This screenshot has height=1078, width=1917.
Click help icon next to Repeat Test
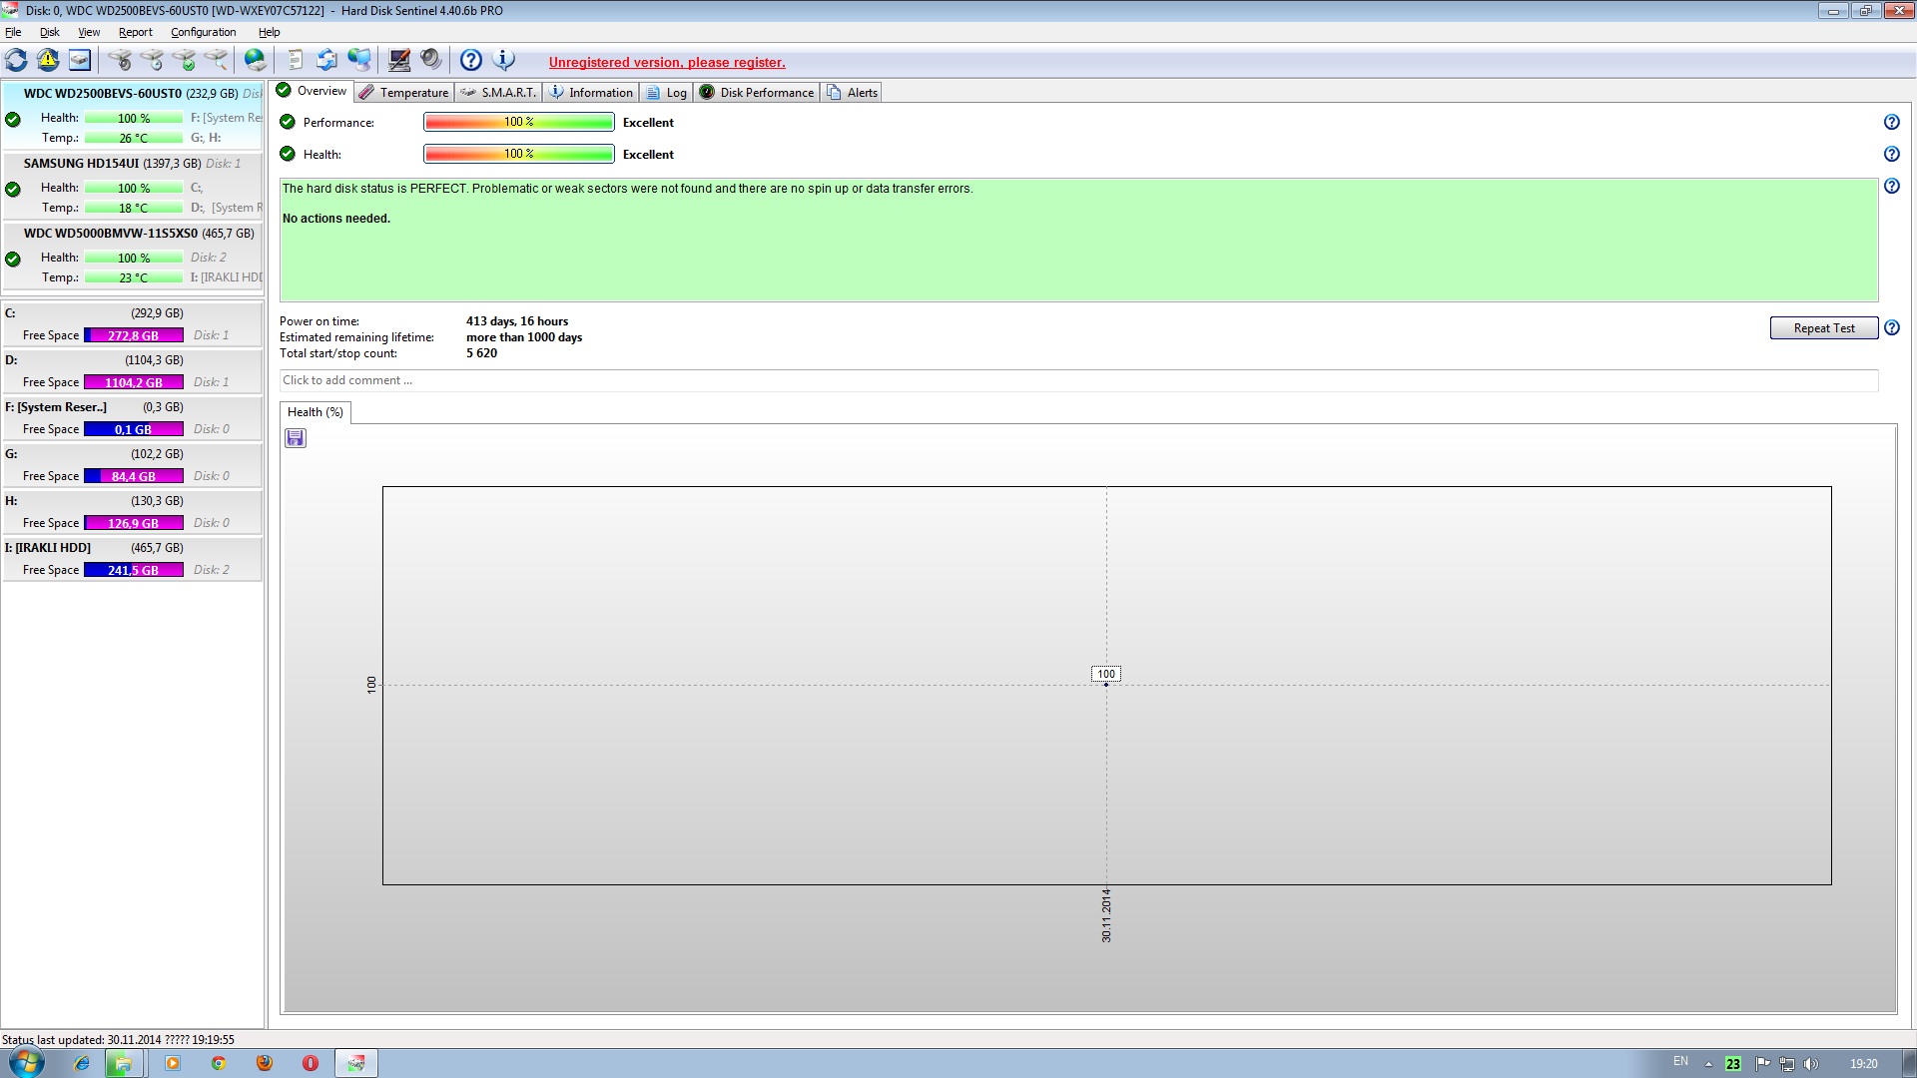click(1891, 327)
